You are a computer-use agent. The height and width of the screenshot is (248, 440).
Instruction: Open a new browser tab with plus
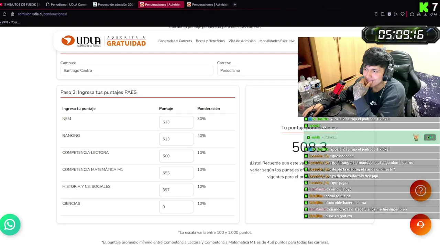(235, 4)
